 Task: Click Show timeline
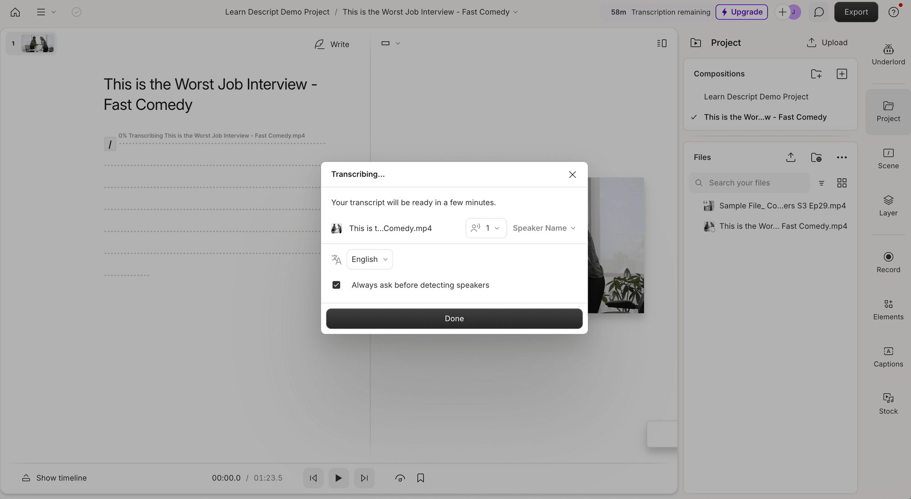tap(54, 478)
